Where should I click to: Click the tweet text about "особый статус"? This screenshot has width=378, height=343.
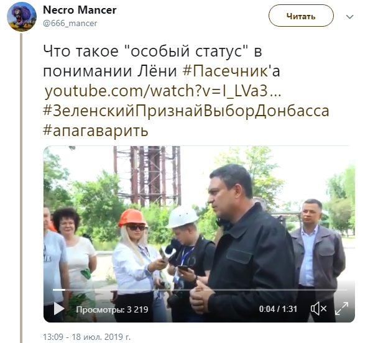(152, 52)
